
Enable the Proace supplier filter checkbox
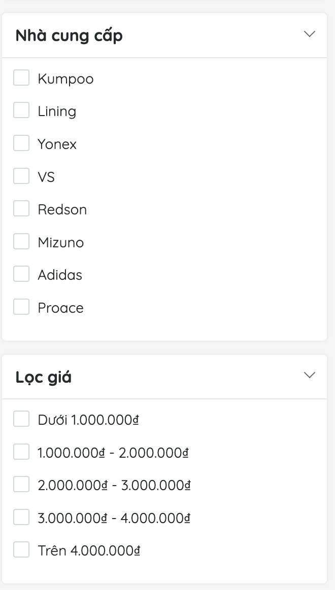21,307
